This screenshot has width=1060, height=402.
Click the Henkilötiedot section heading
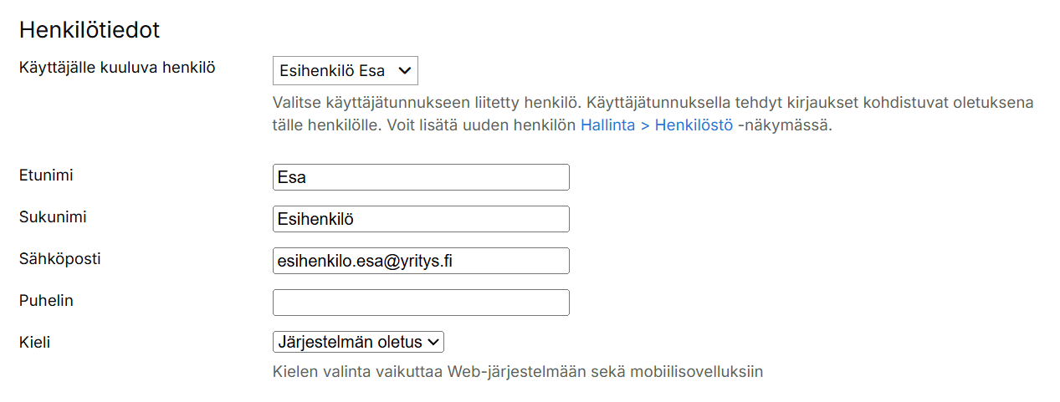90,30
